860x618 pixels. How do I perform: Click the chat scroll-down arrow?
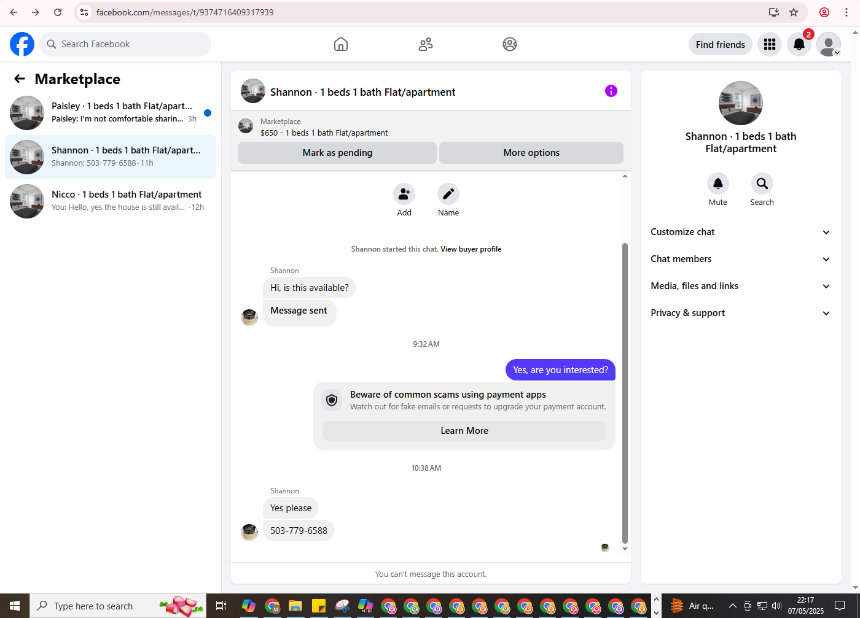pyautogui.click(x=625, y=549)
